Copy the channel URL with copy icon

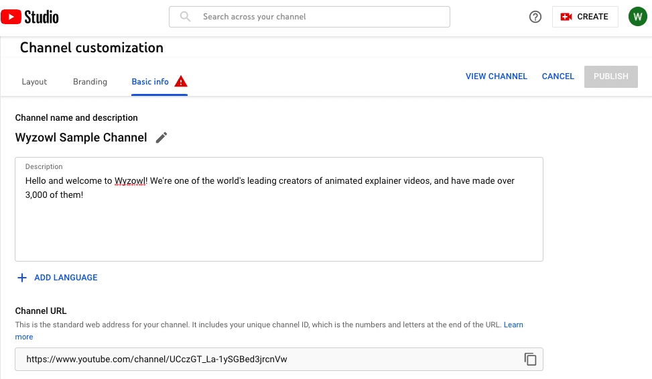[x=530, y=359]
